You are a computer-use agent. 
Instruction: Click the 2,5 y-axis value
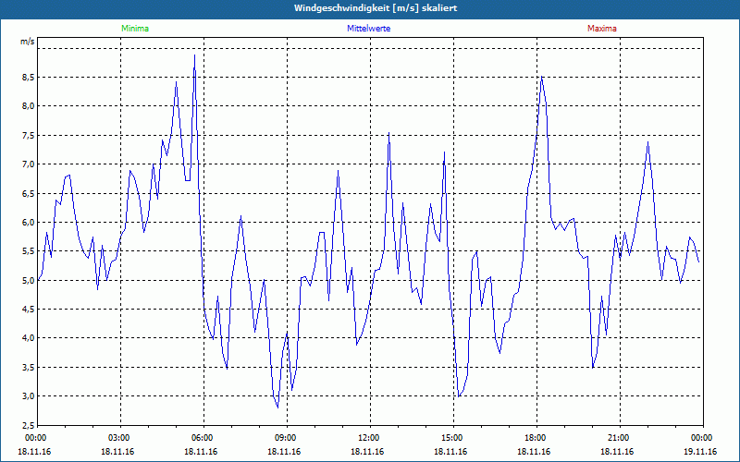pos(29,425)
